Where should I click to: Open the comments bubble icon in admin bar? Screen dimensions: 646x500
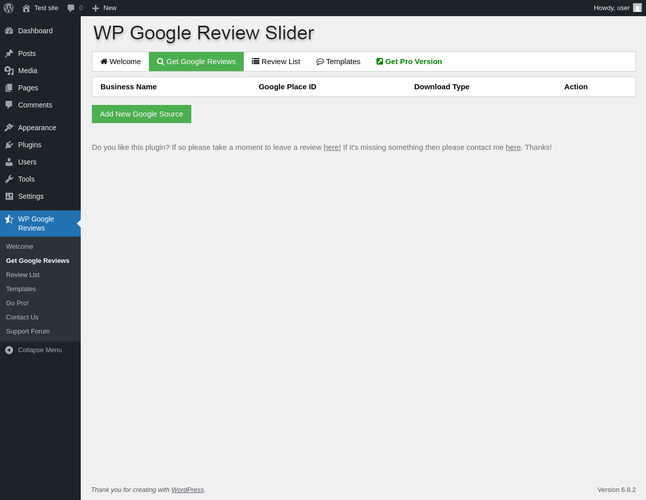(71, 8)
